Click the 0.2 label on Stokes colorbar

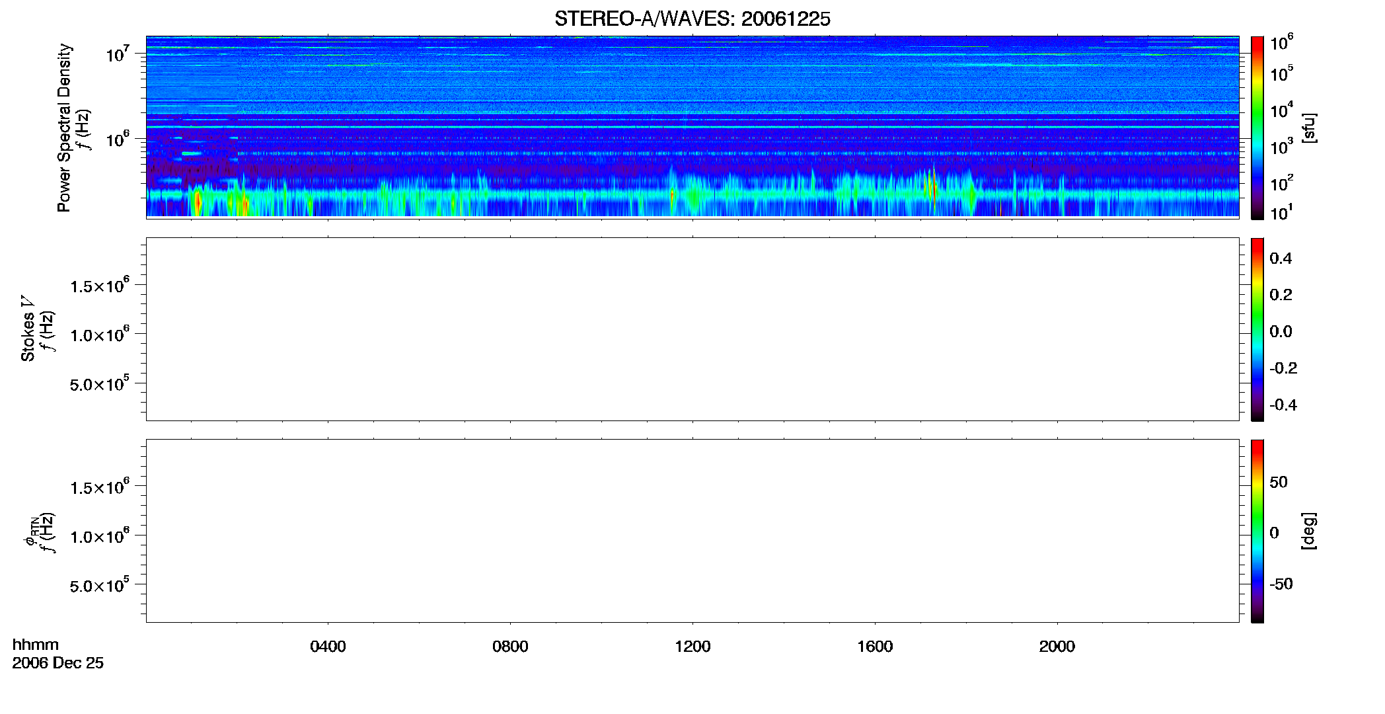pos(1281,295)
